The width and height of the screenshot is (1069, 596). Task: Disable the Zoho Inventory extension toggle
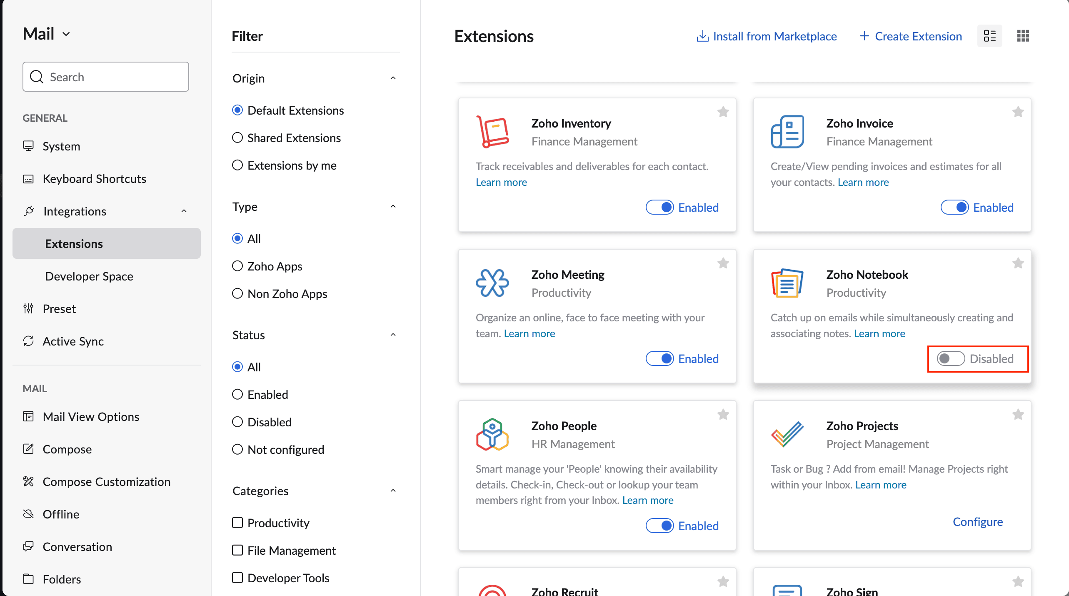coord(659,207)
